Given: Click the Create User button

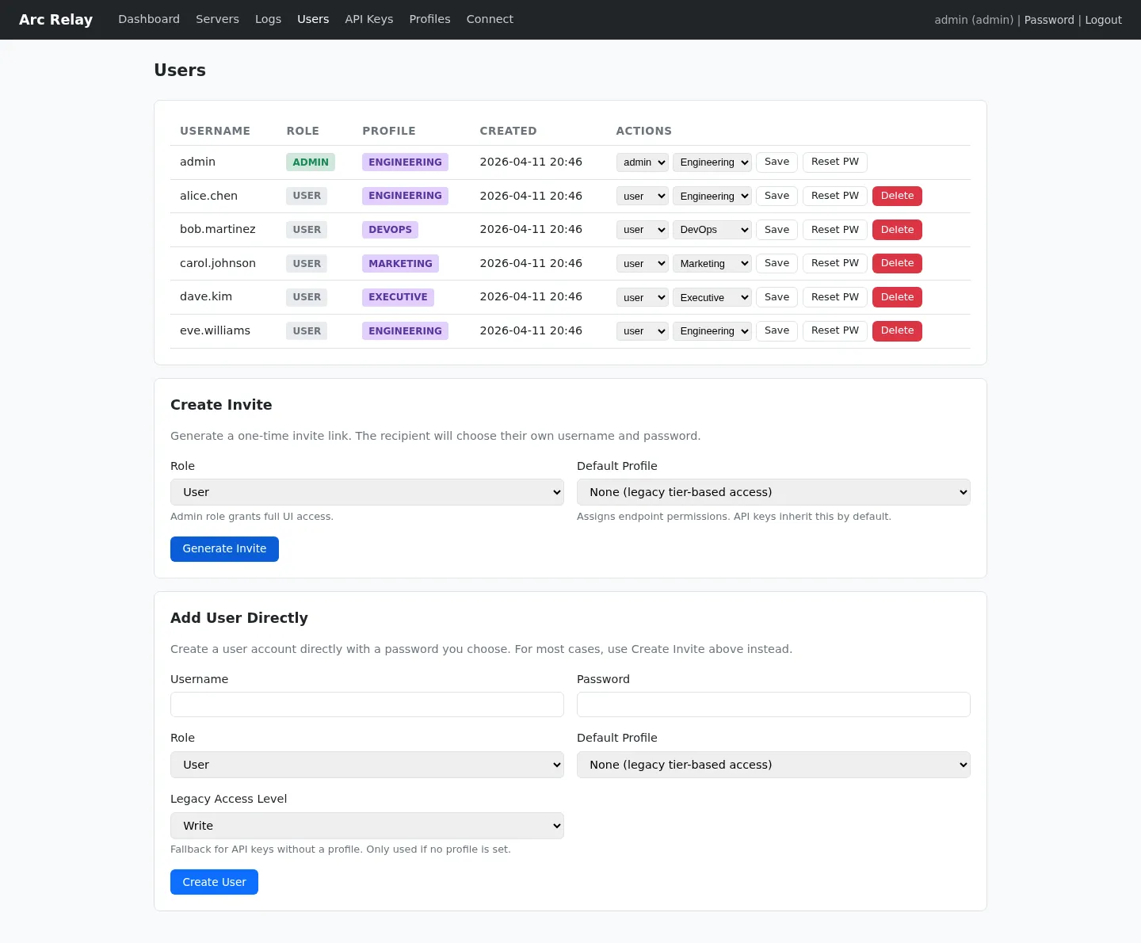Looking at the screenshot, I should [x=214, y=882].
